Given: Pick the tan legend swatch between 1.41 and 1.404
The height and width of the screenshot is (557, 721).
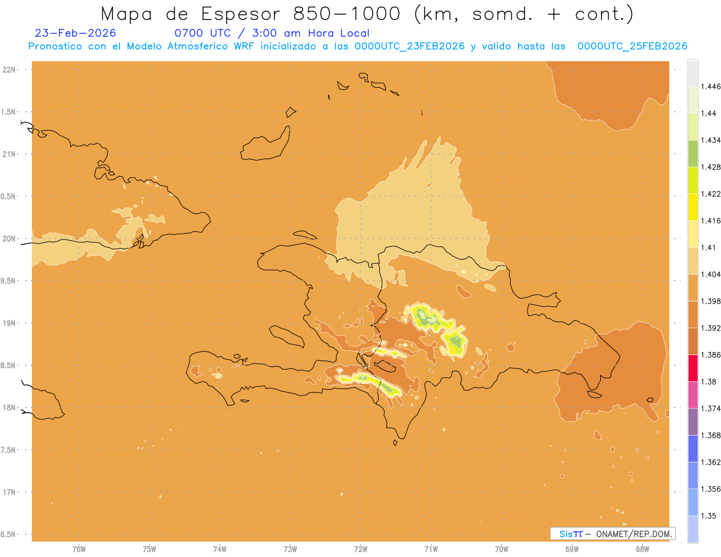Looking at the screenshot, I should click(693, 261).
